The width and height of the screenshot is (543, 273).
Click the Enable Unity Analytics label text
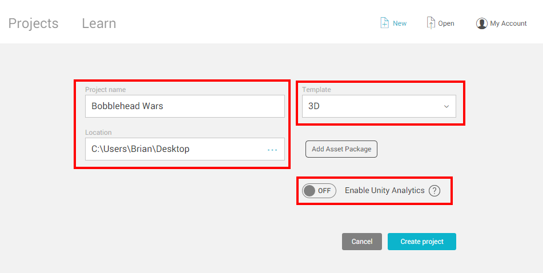point(384,191)
